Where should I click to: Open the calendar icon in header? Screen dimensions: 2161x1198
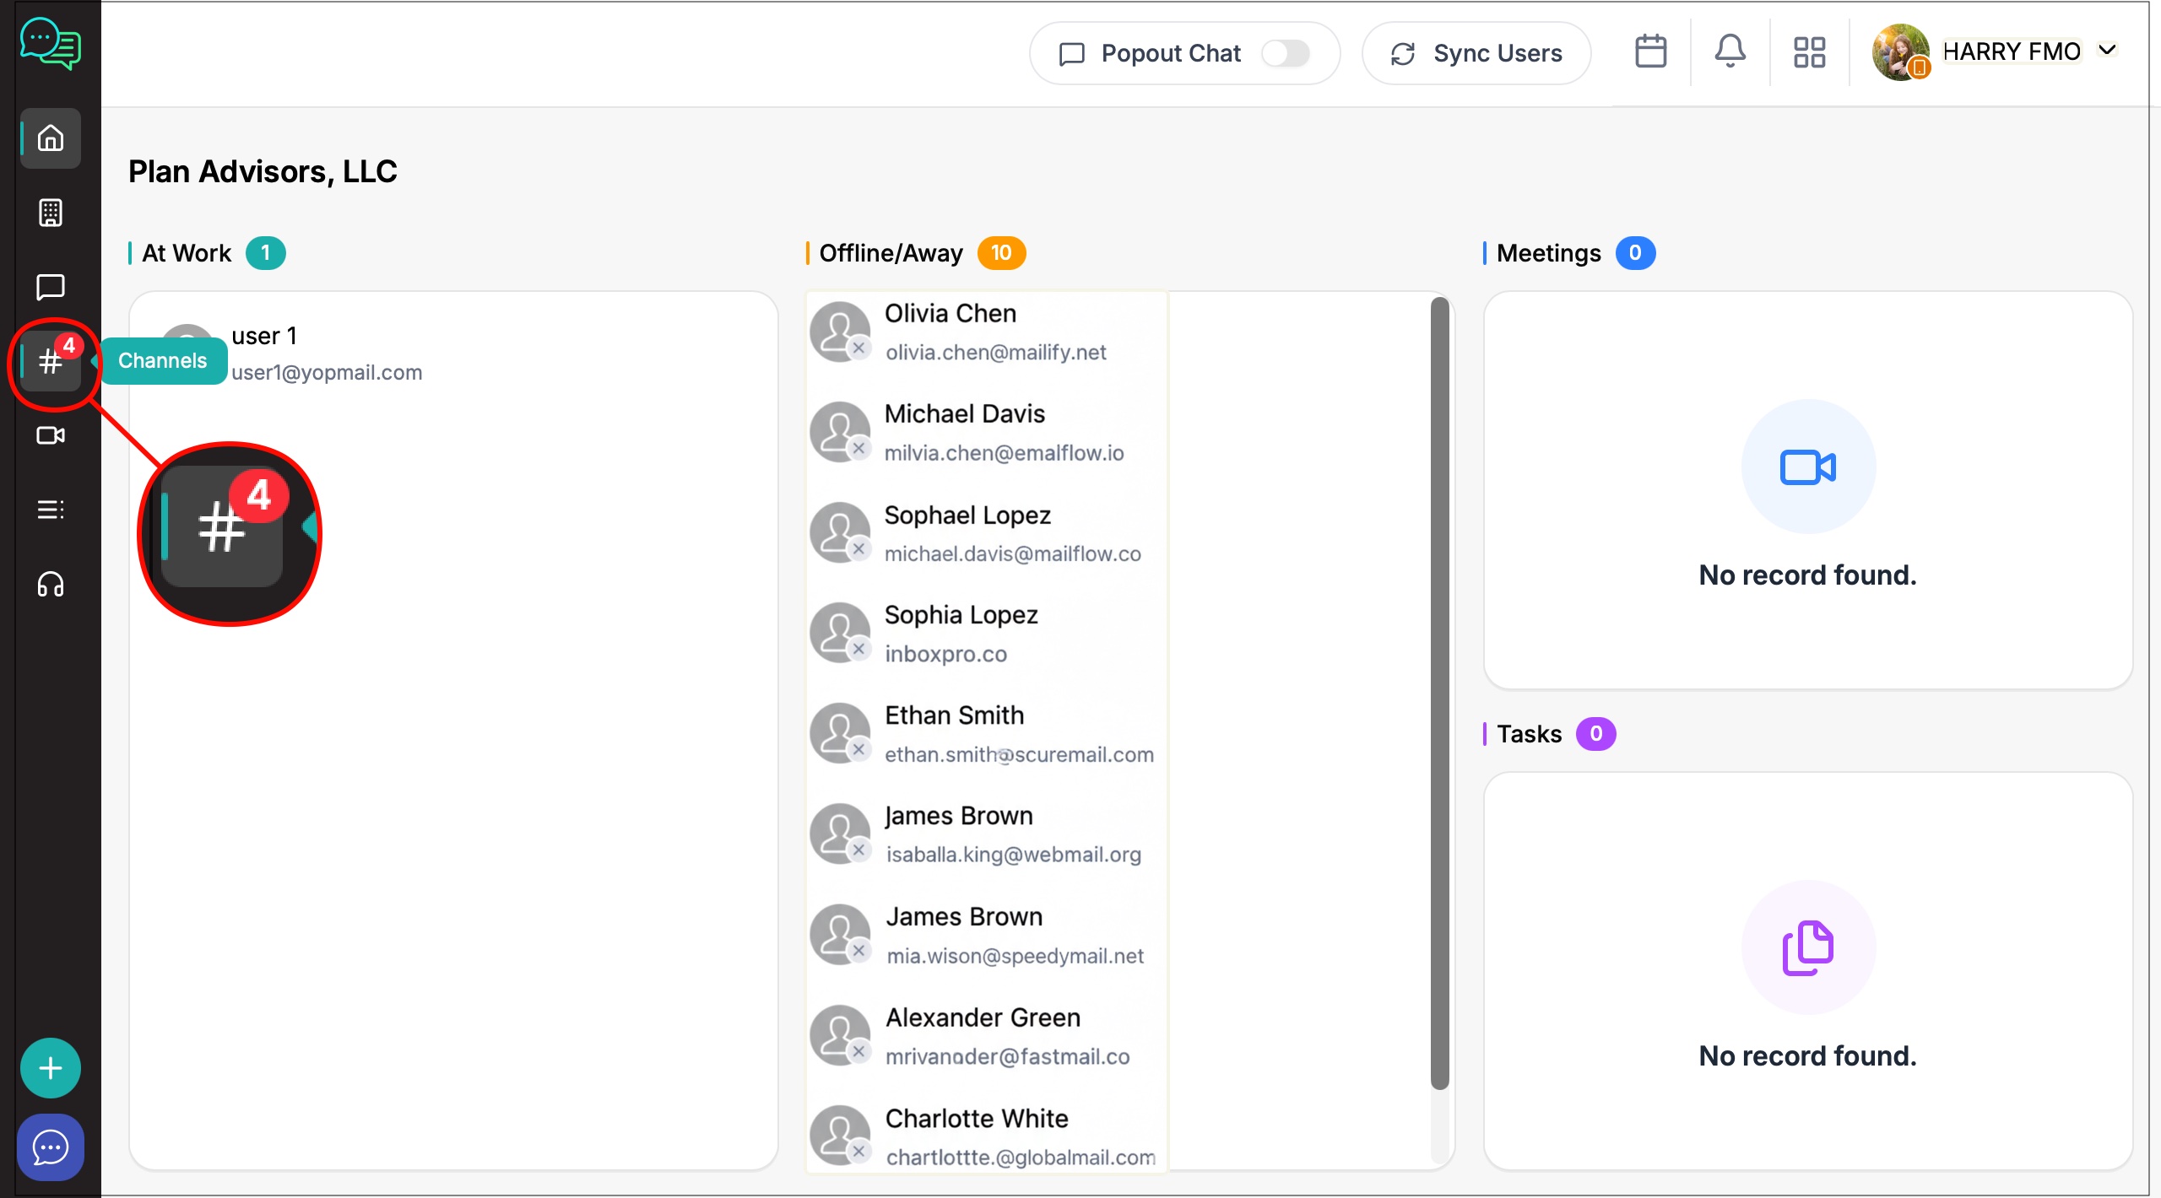click(x=1650, y=52)
